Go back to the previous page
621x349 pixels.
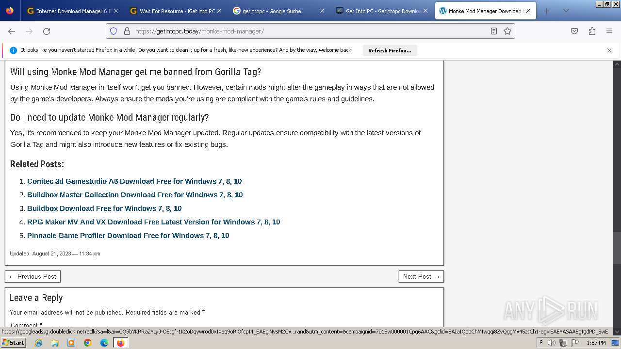coord(12,31)
